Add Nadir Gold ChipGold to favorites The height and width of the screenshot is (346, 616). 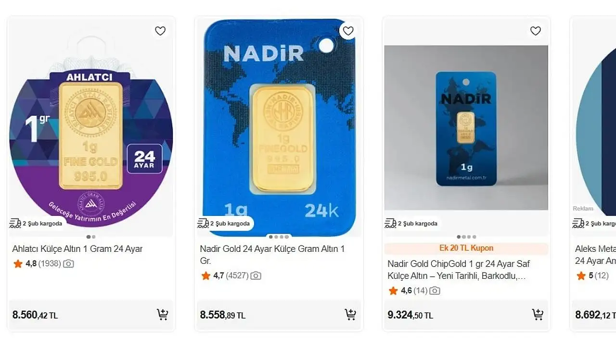[x=535, y=31]
